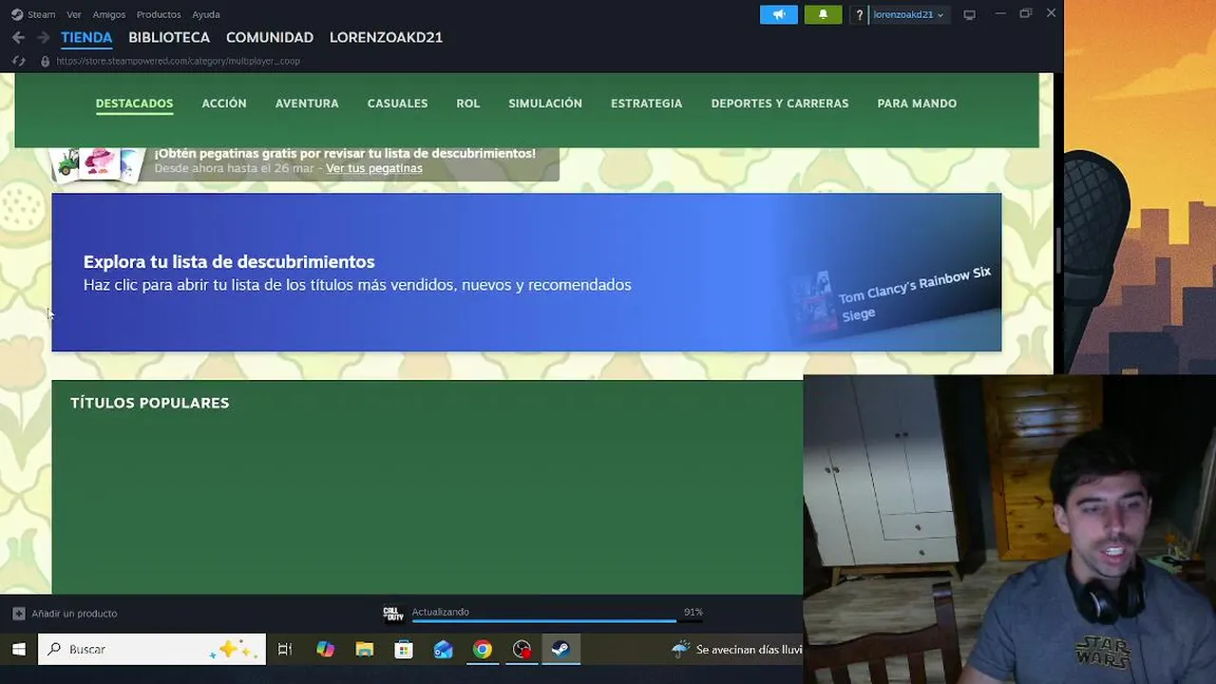Switch to the TIENDA tab
Image resolution: width=1216 pixels, height=684 pixels.
86,37
